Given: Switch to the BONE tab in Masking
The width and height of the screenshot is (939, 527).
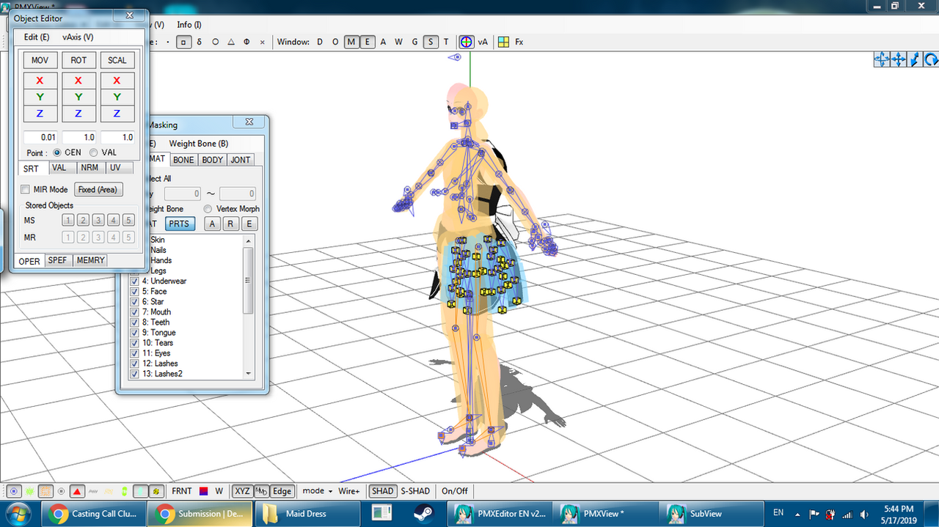Looking at the screenshot, I should click(183, 160).
